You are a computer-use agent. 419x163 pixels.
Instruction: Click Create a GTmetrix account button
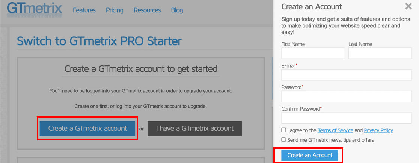tap(87, 129)
